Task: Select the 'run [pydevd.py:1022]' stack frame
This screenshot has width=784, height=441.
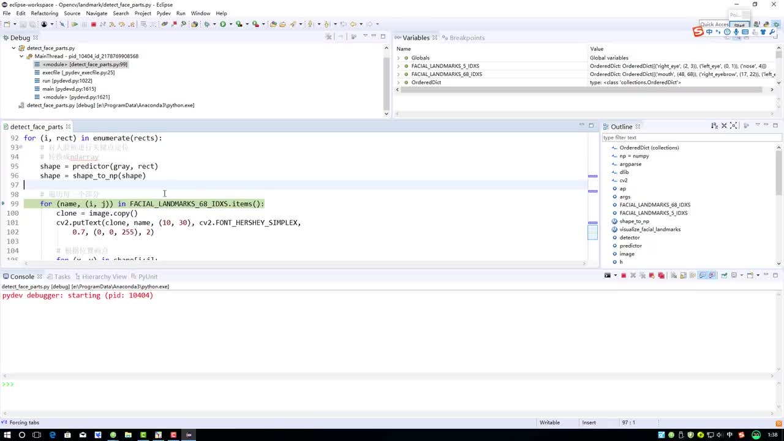Action: coord(67,81)
